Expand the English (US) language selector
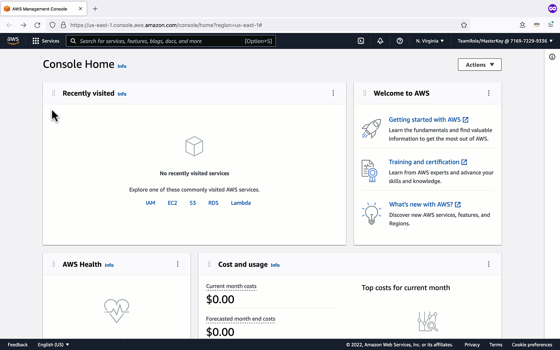 coord(53,344)
